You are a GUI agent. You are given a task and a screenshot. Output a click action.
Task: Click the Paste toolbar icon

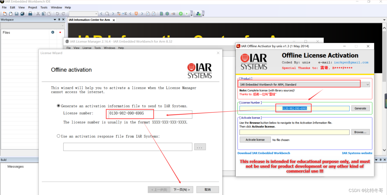point(49,14)
